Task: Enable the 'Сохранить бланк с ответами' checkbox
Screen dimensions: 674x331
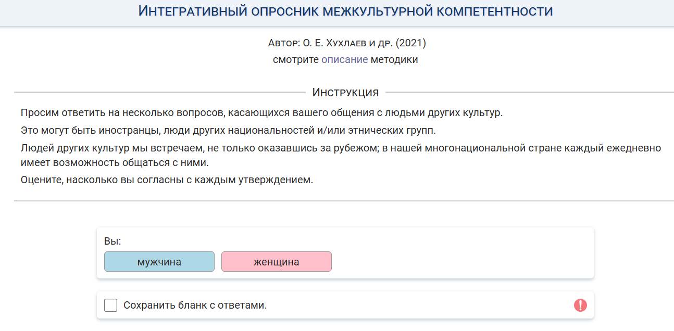Action: click(x=110, y=305)
